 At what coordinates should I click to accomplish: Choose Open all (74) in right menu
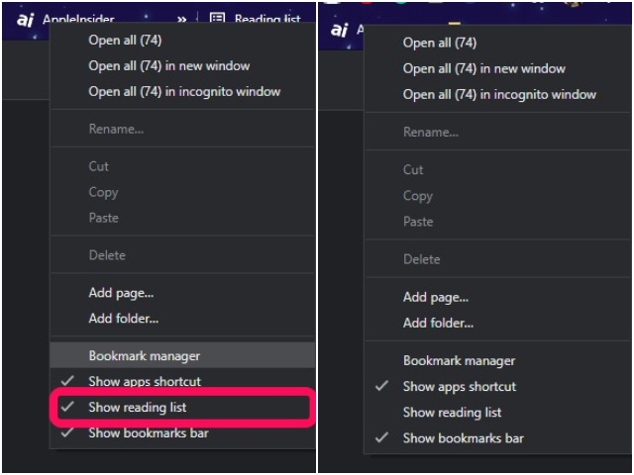(439, 43)
